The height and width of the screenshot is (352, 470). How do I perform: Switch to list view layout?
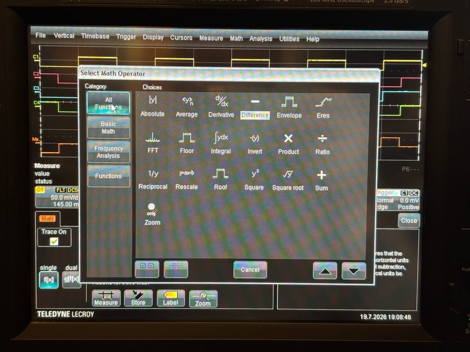[176, 269]
